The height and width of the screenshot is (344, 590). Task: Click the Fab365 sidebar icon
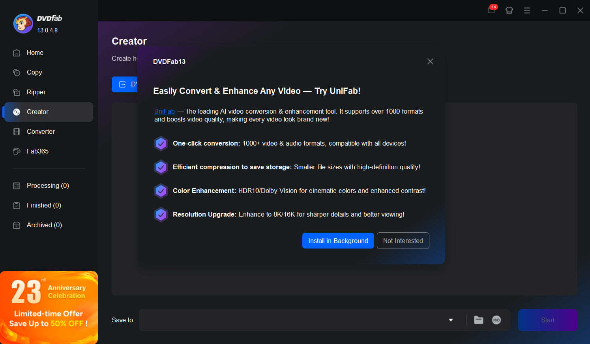pyautogui.click(x=17, y=151)
